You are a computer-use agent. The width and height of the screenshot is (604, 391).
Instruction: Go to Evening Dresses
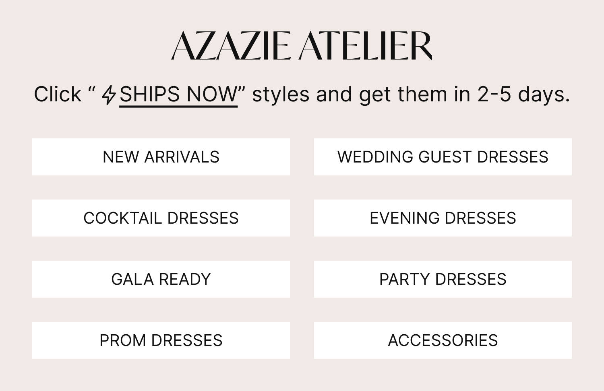(x=443, y=218)
